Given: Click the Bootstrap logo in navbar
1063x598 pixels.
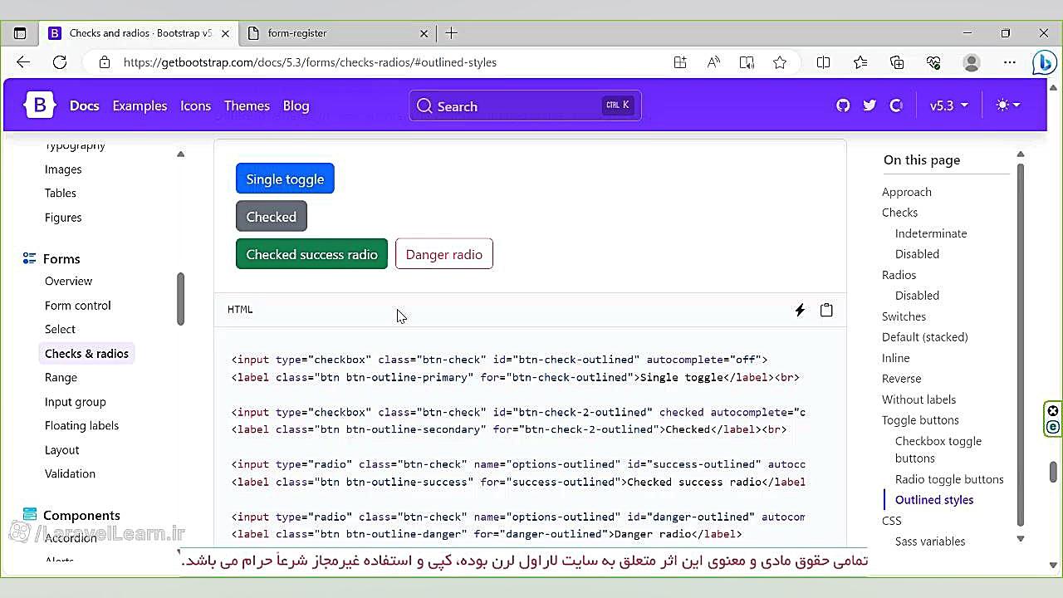Looking at the screenshot, I should [39, 105].
